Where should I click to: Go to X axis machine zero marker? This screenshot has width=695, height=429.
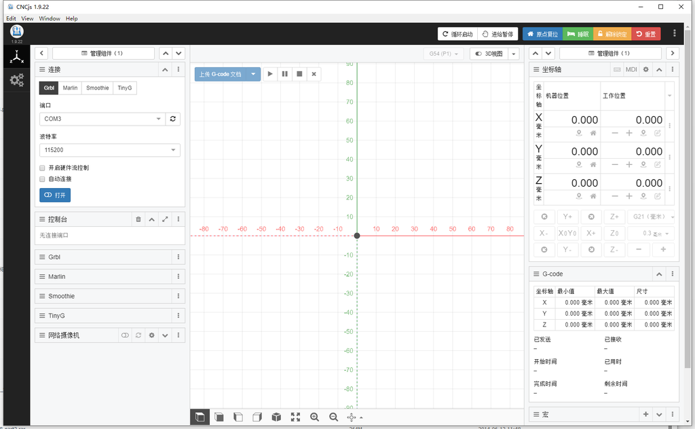click(x=579, y=133)
